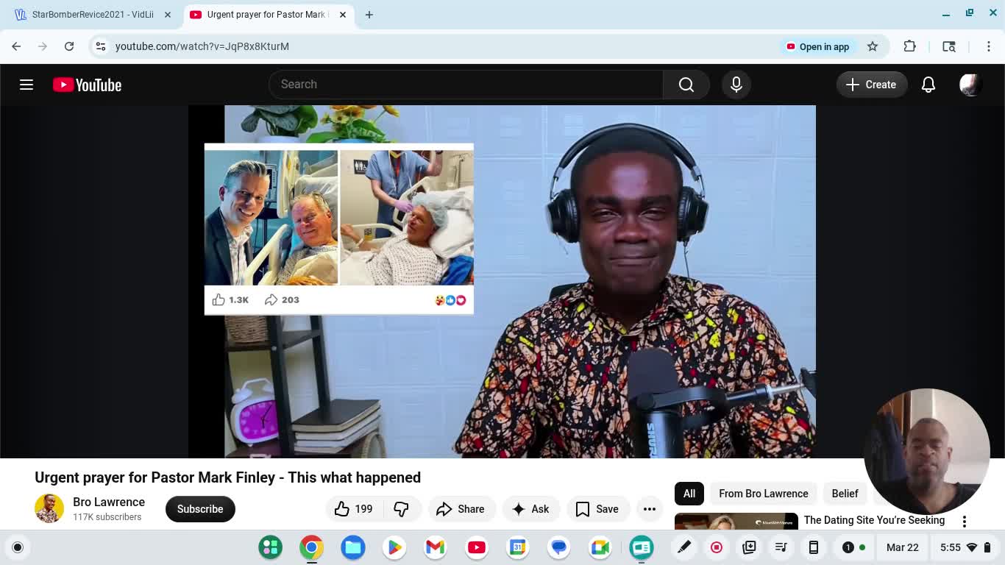
Task: Click the Share button
Action: (x=461, y=509)
